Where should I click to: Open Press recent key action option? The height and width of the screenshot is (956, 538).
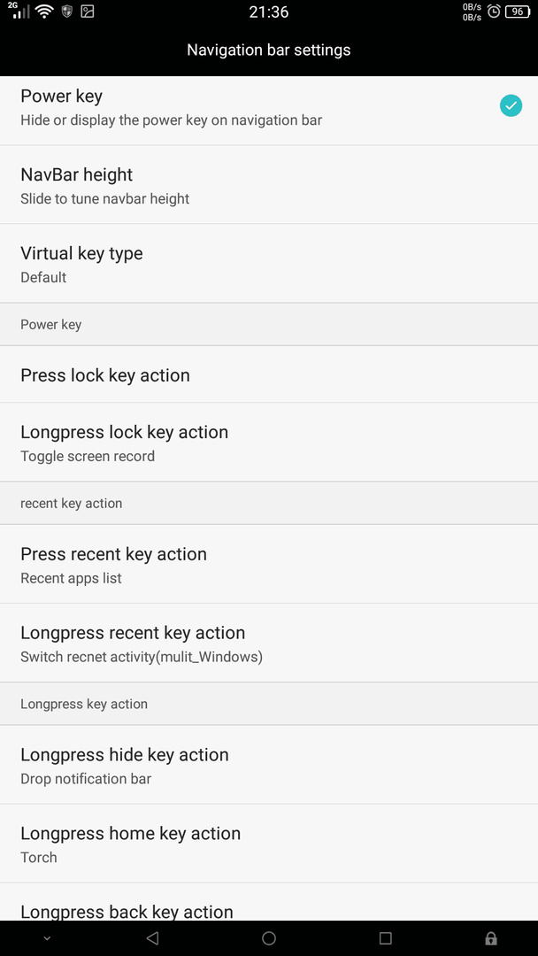click(x=269, y=564)
